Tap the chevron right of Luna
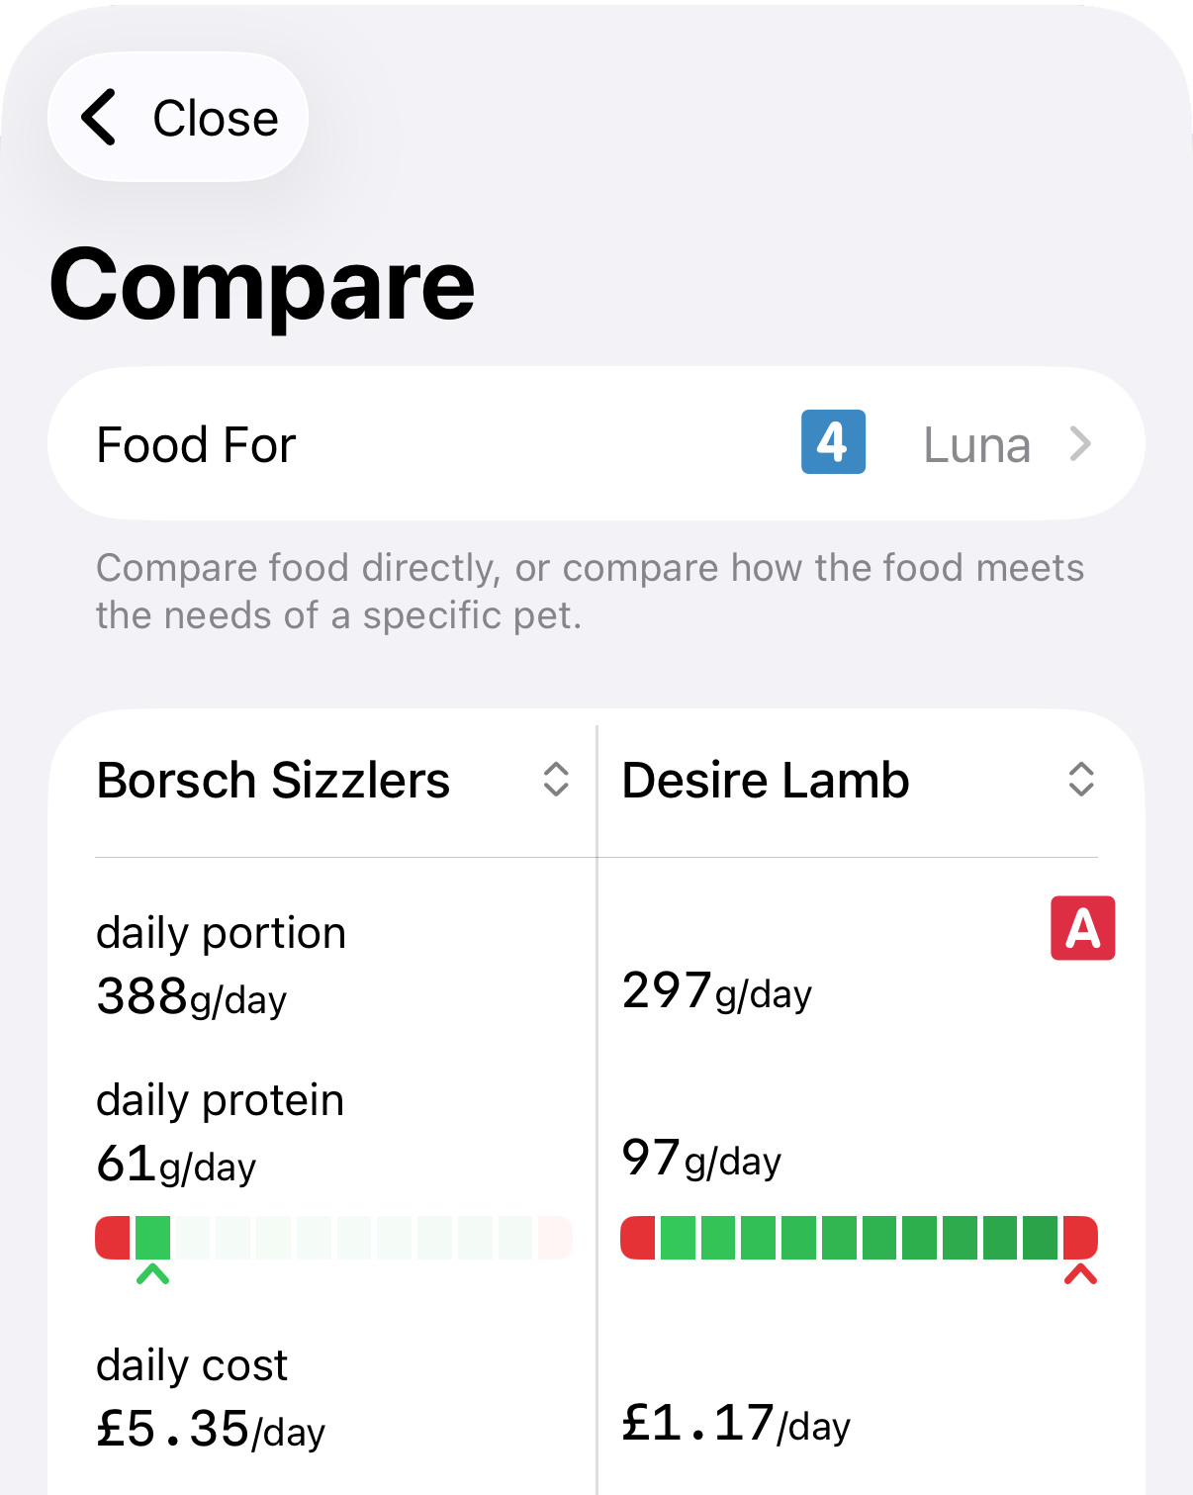 click(1080, 444)
